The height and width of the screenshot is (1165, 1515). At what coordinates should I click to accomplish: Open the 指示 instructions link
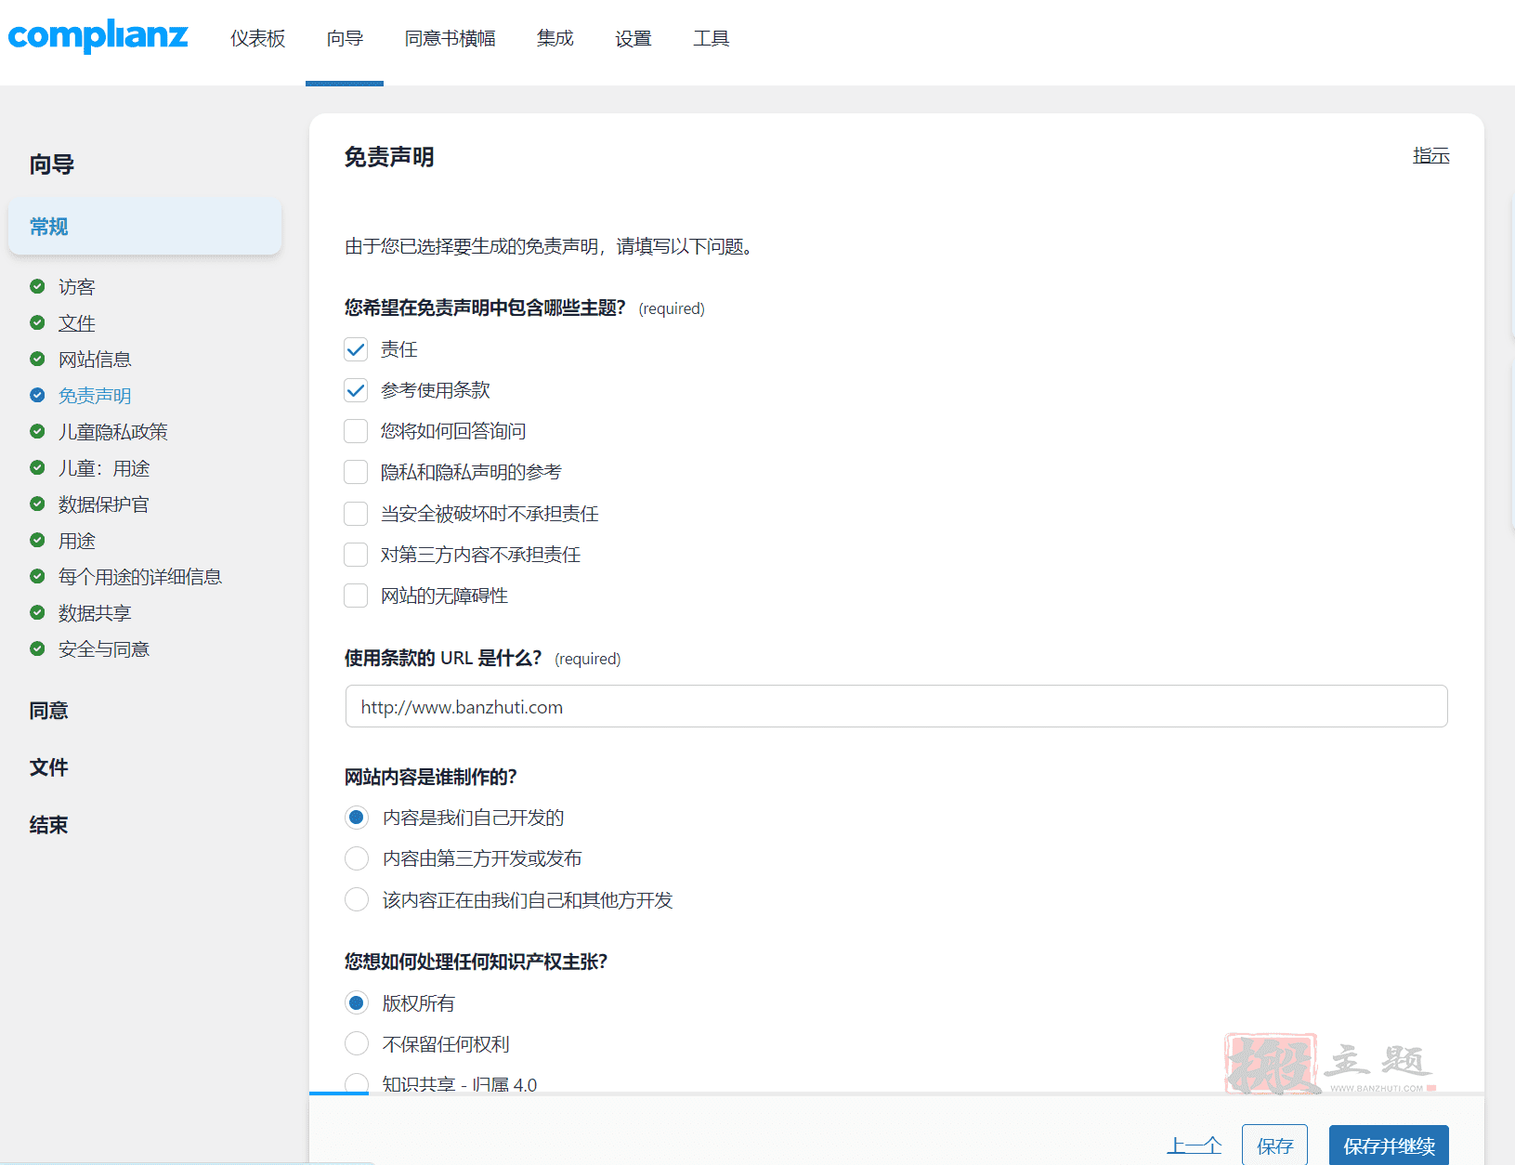tap(1431, 155)
